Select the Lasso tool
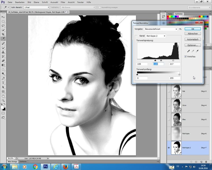 3,26
